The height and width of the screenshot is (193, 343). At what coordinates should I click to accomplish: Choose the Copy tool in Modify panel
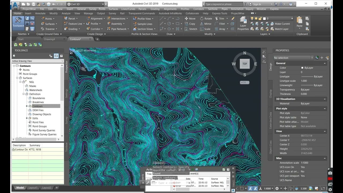click(190, 24)
